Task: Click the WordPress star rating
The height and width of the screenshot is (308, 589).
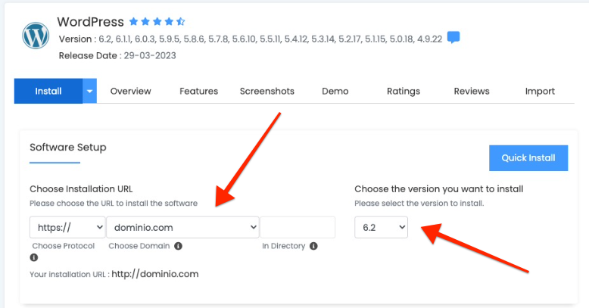Action: click(x=157, y=21)
